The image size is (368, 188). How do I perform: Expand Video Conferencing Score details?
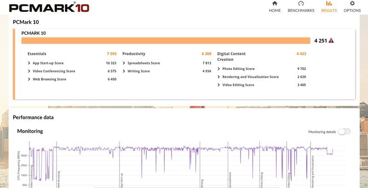coord(29,71)
